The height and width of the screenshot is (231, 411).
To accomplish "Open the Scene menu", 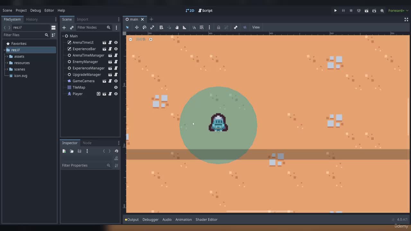I will point(7,10).
